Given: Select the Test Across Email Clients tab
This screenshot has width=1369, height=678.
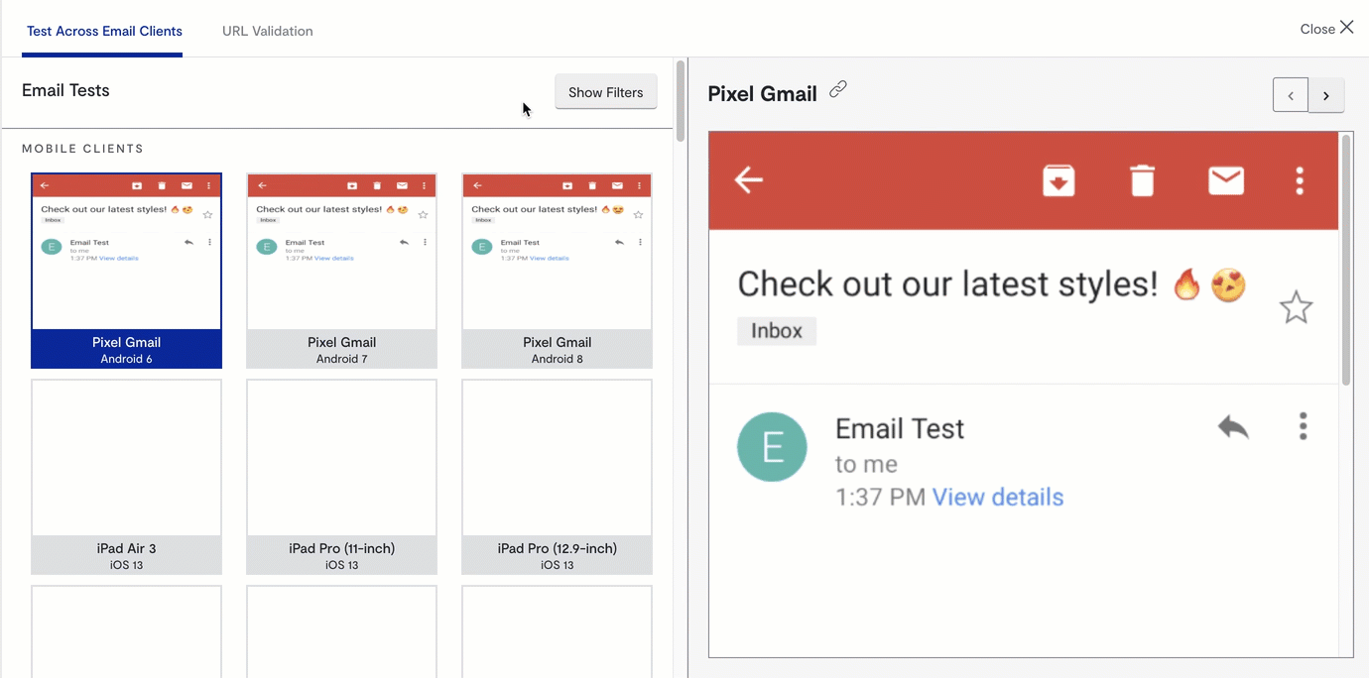Looking at the screenshot, I should point(102,31).
